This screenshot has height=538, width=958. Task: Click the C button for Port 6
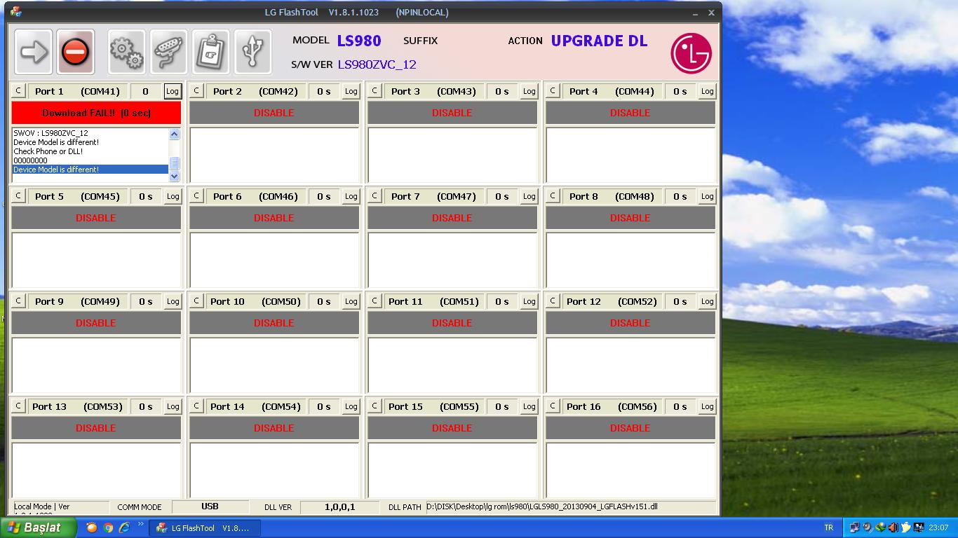(196, 196)
